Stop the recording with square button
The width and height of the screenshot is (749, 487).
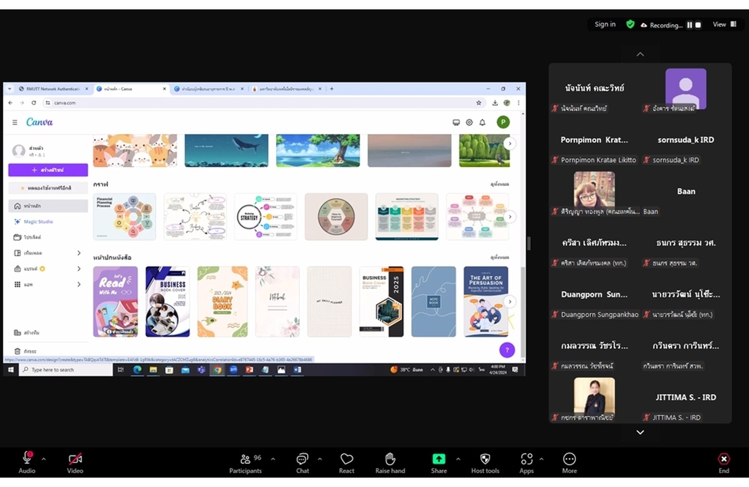click(x=698, y=25)
